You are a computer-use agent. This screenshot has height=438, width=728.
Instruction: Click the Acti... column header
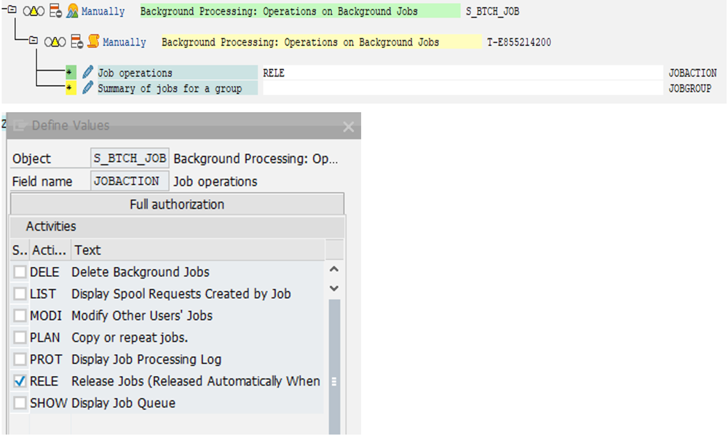pos(50,250)
